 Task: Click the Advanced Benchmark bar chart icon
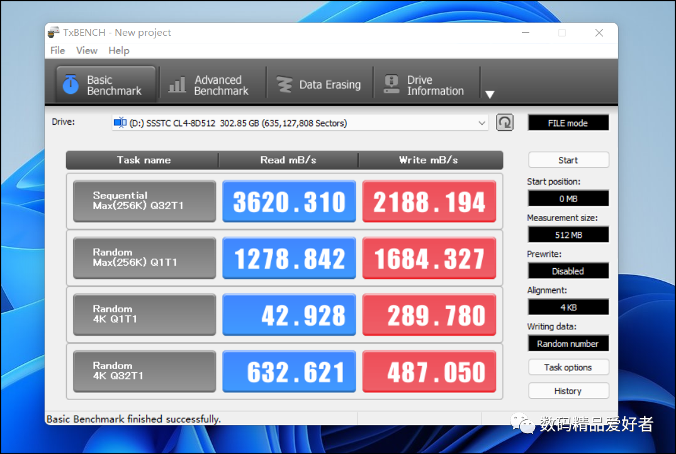(x=177, y=84)
